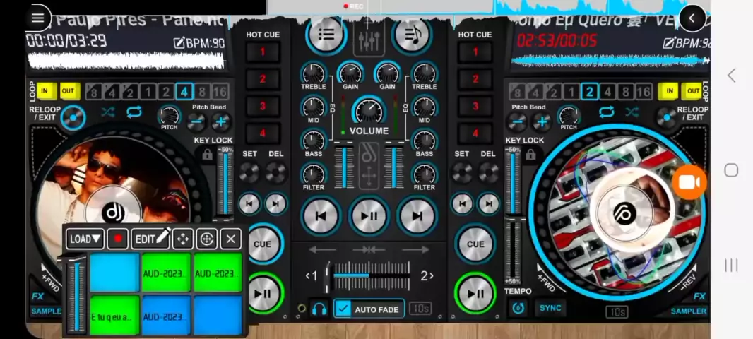Open the hamburger menu at top left

[37, 18]
